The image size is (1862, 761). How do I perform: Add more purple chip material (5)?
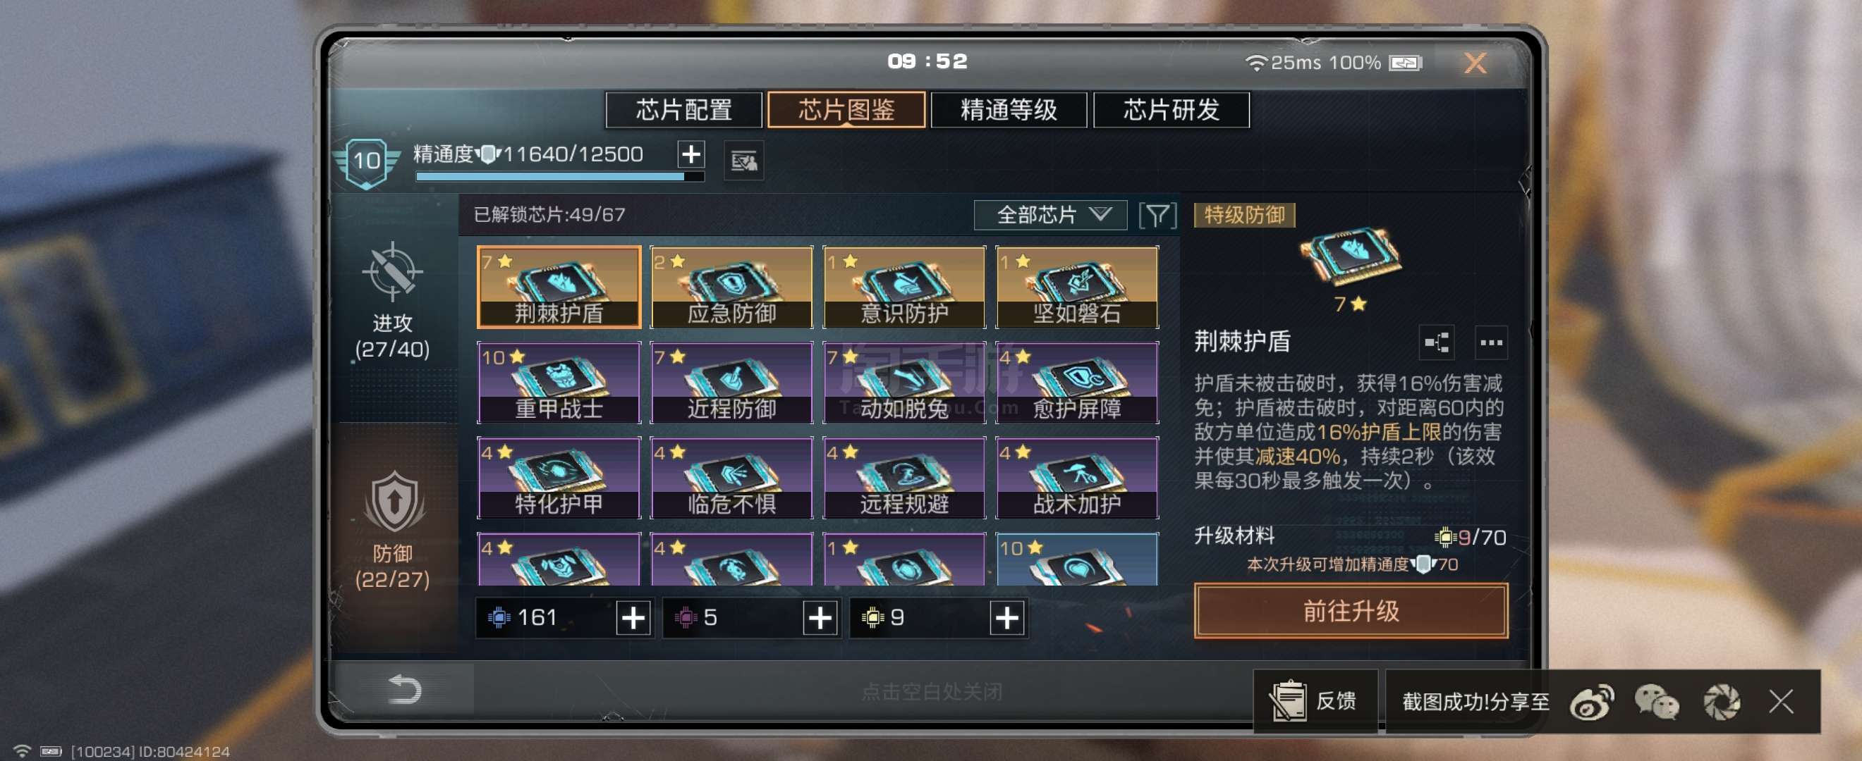[x=820, y=618]
